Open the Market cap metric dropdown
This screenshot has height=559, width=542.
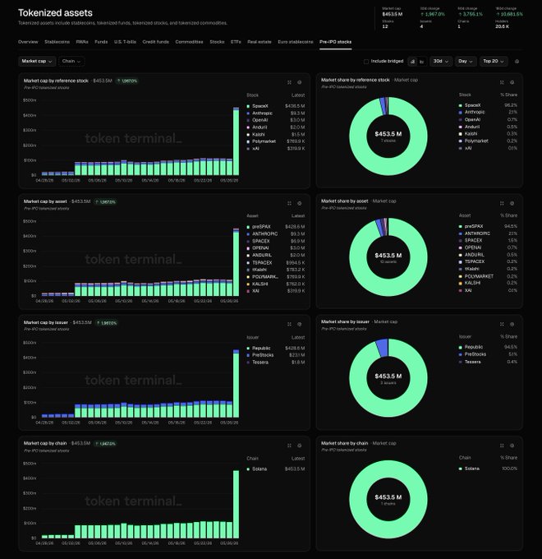(x=37, y=62)
